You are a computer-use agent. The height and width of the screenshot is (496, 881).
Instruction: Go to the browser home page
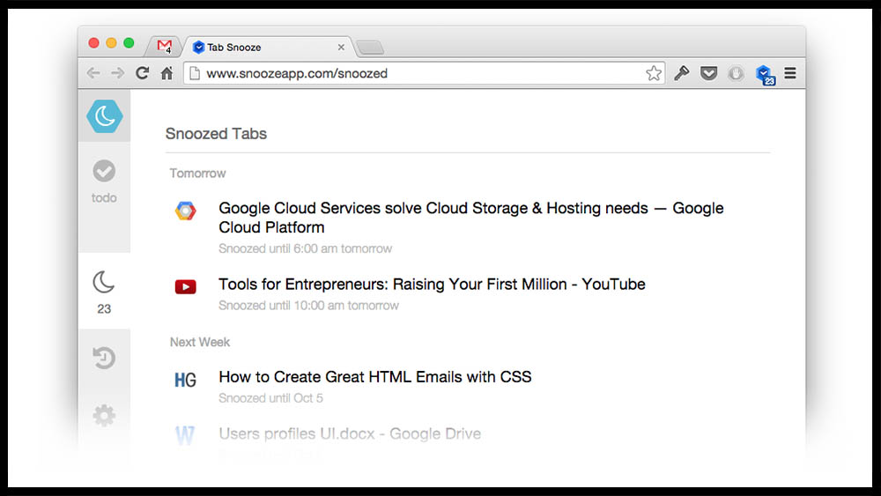(x=167, y=74)
